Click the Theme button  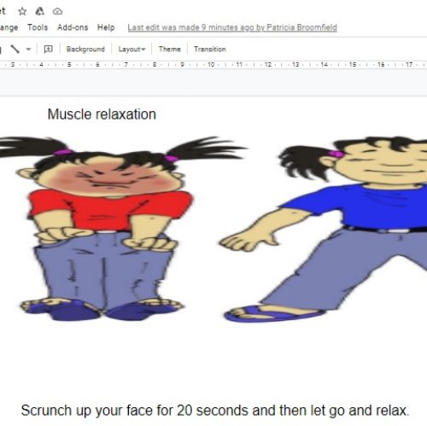click(x=170, y=50)
